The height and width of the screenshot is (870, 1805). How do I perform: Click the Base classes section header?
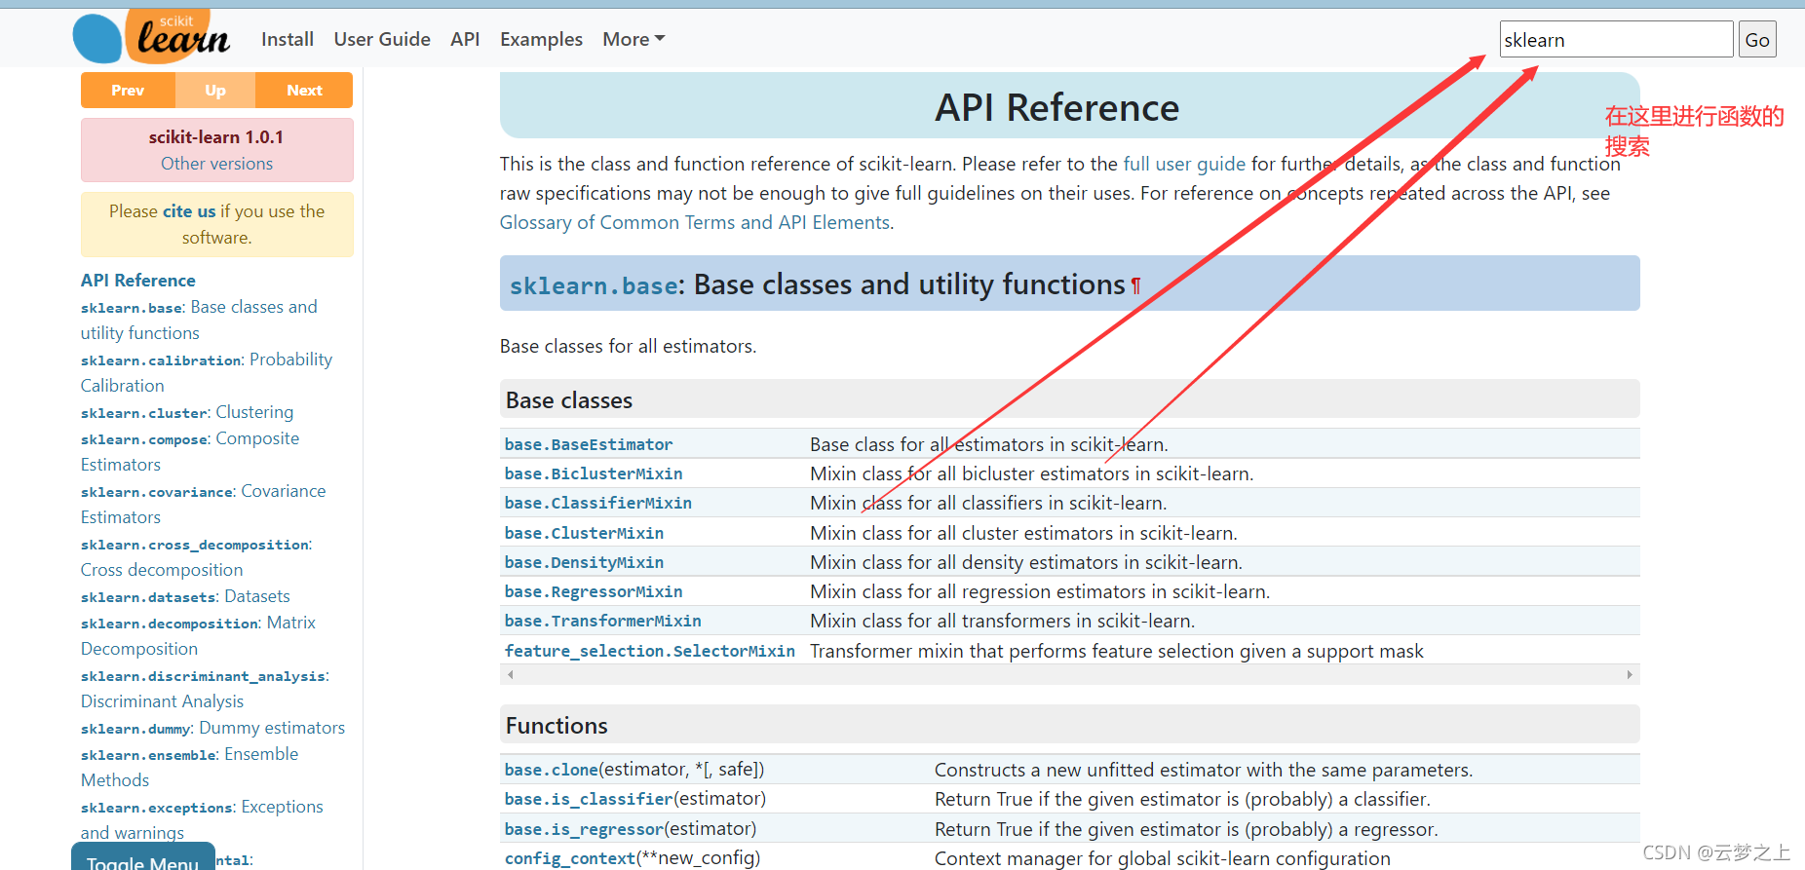click(x=1069, y=399)
